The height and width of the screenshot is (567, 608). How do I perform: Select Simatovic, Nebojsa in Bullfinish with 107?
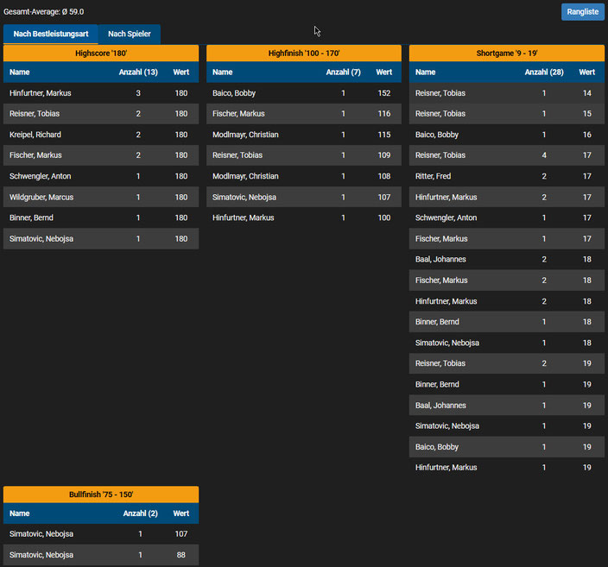coord(101,533)
